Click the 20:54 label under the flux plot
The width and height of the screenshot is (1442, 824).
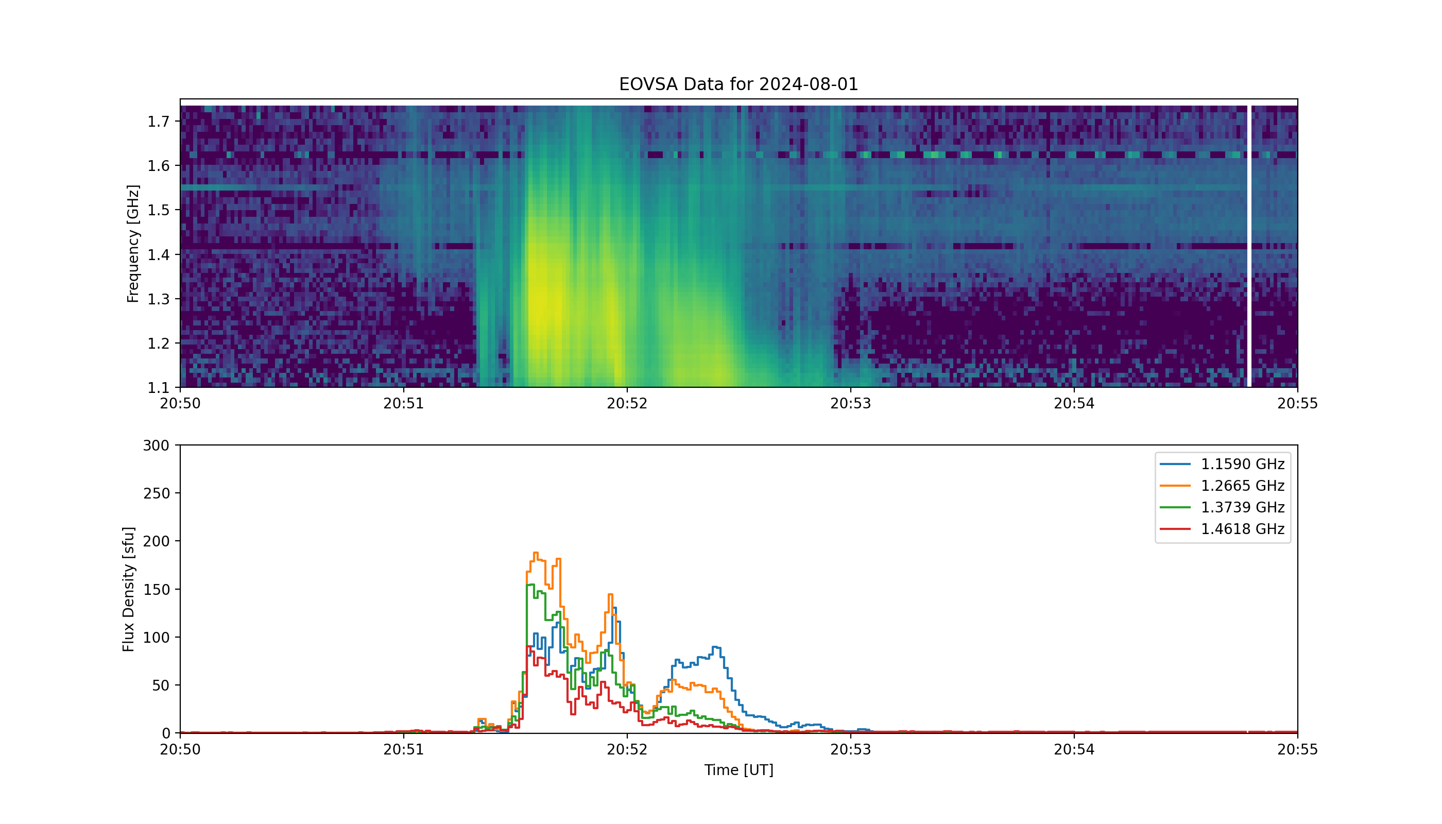(x=1074, y=749)
